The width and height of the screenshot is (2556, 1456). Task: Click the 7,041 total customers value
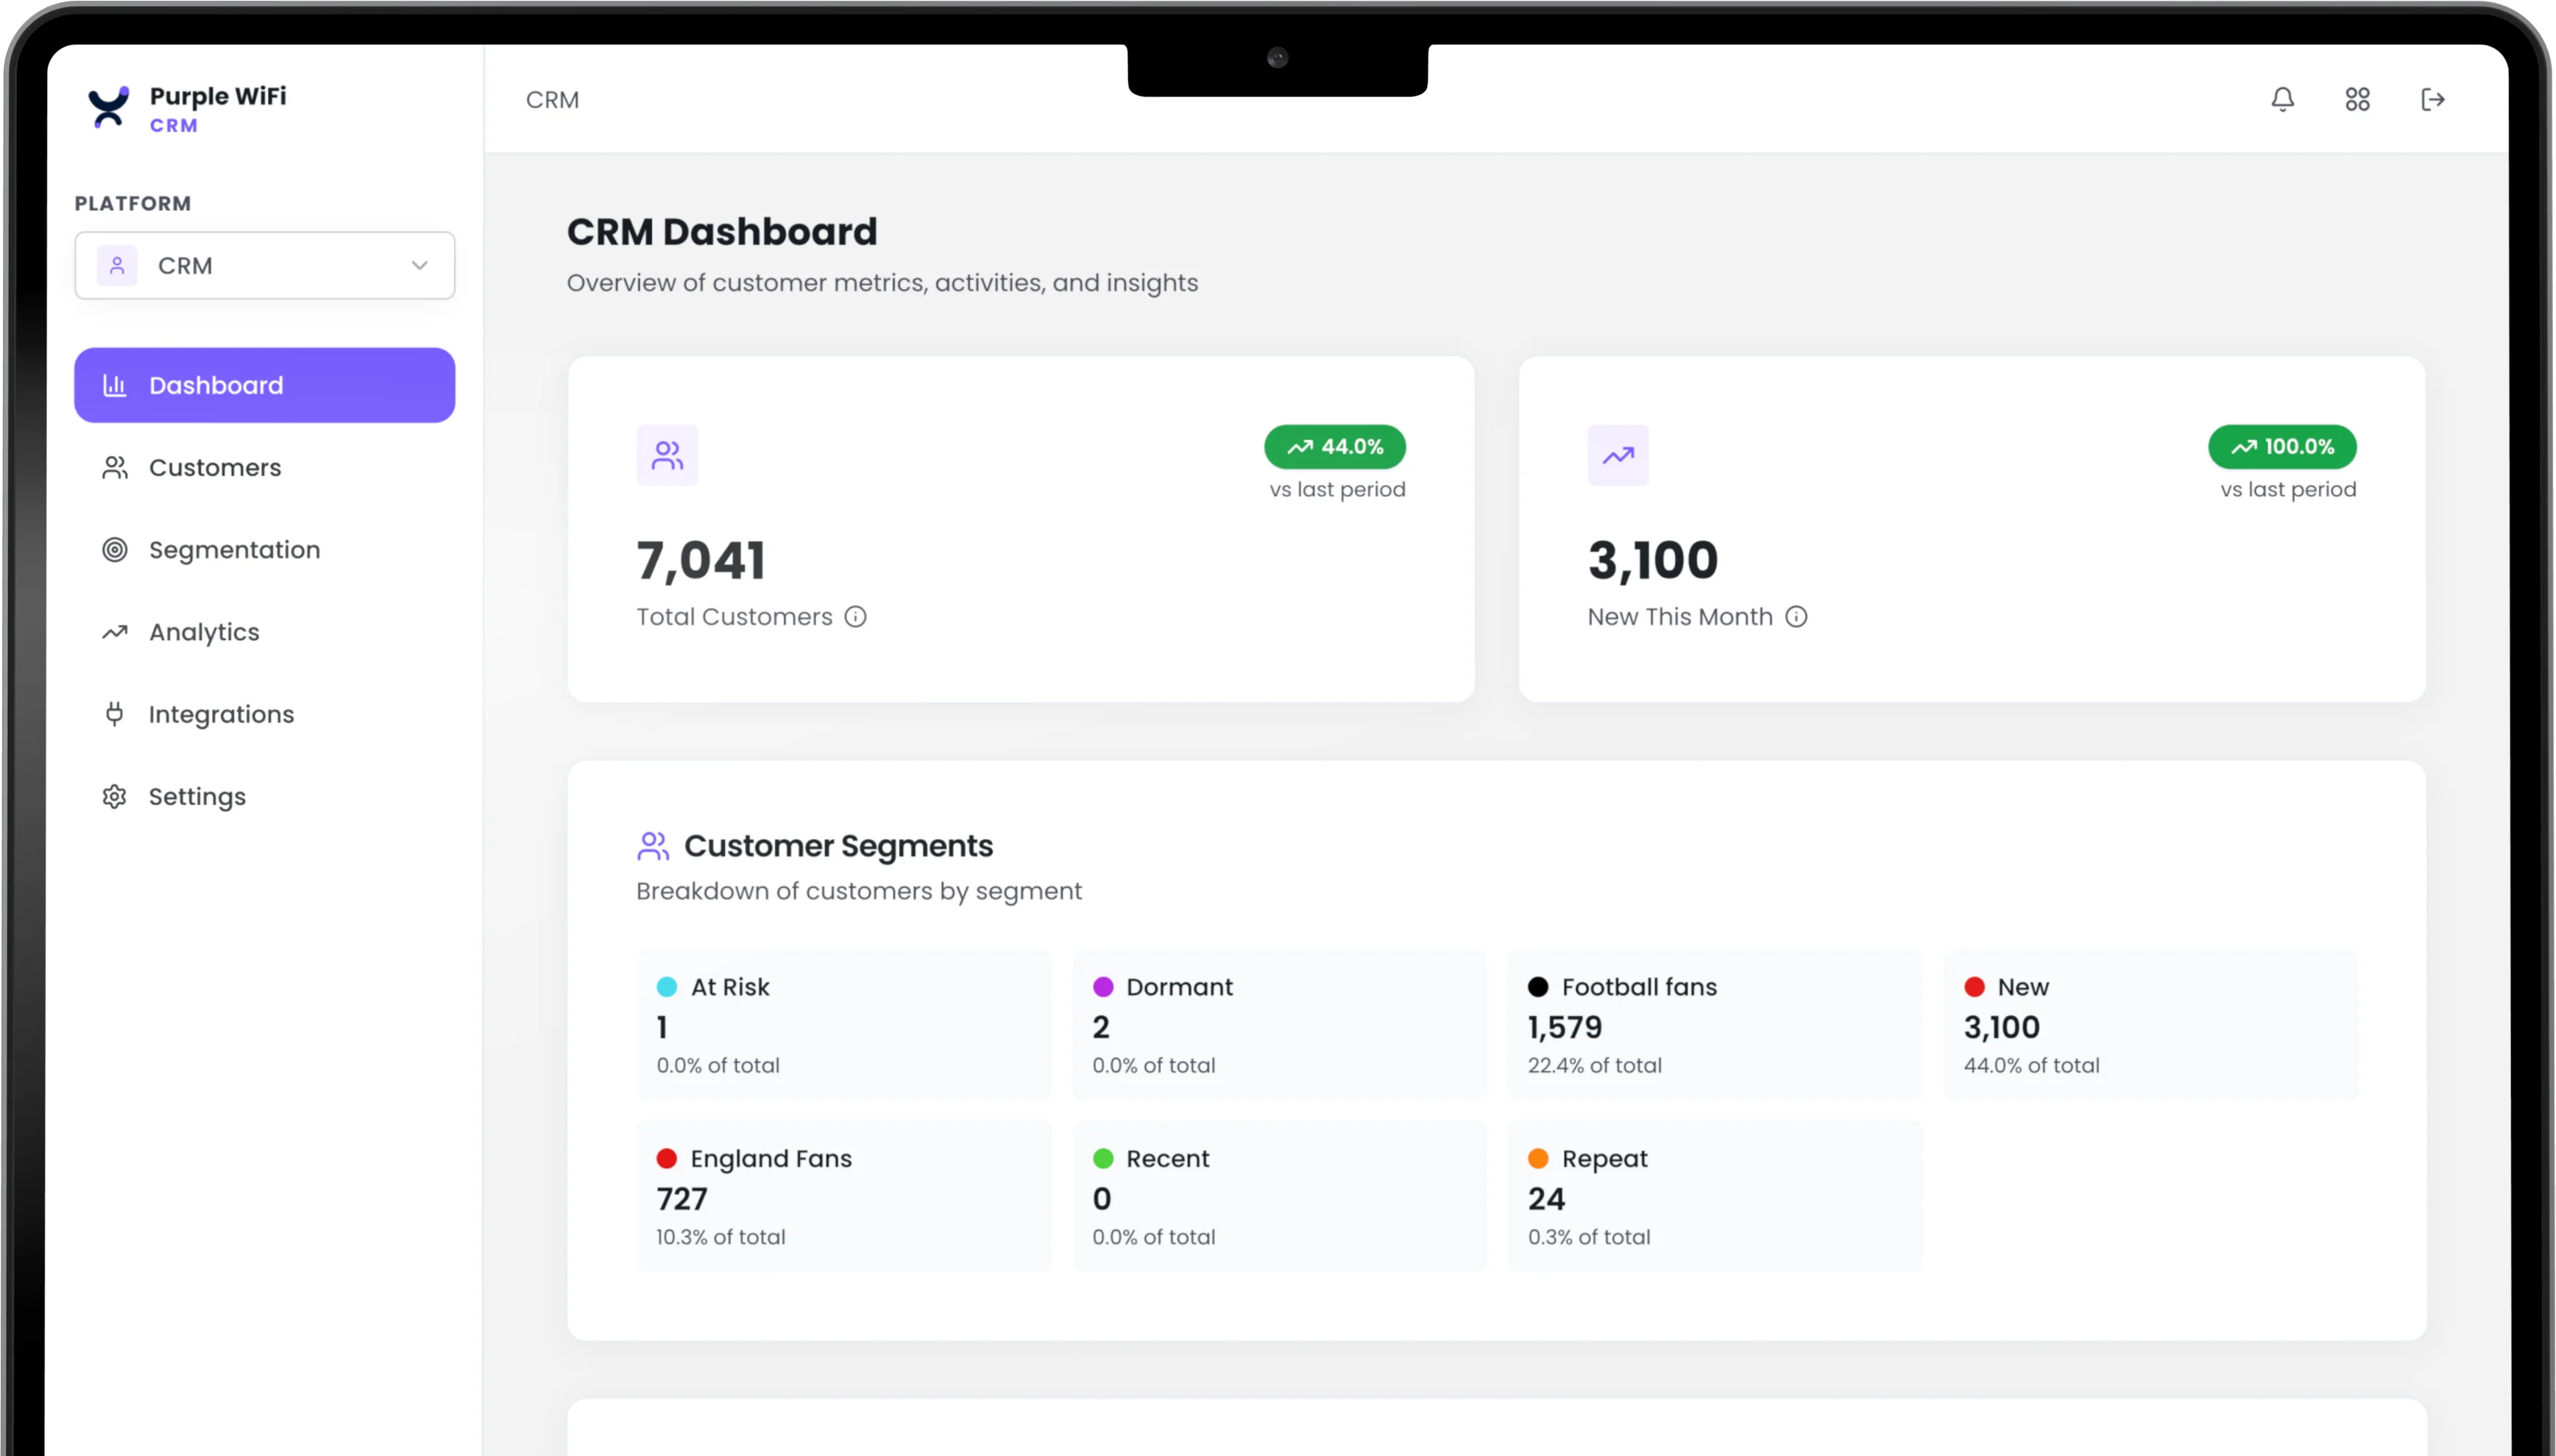pos(701,560)
